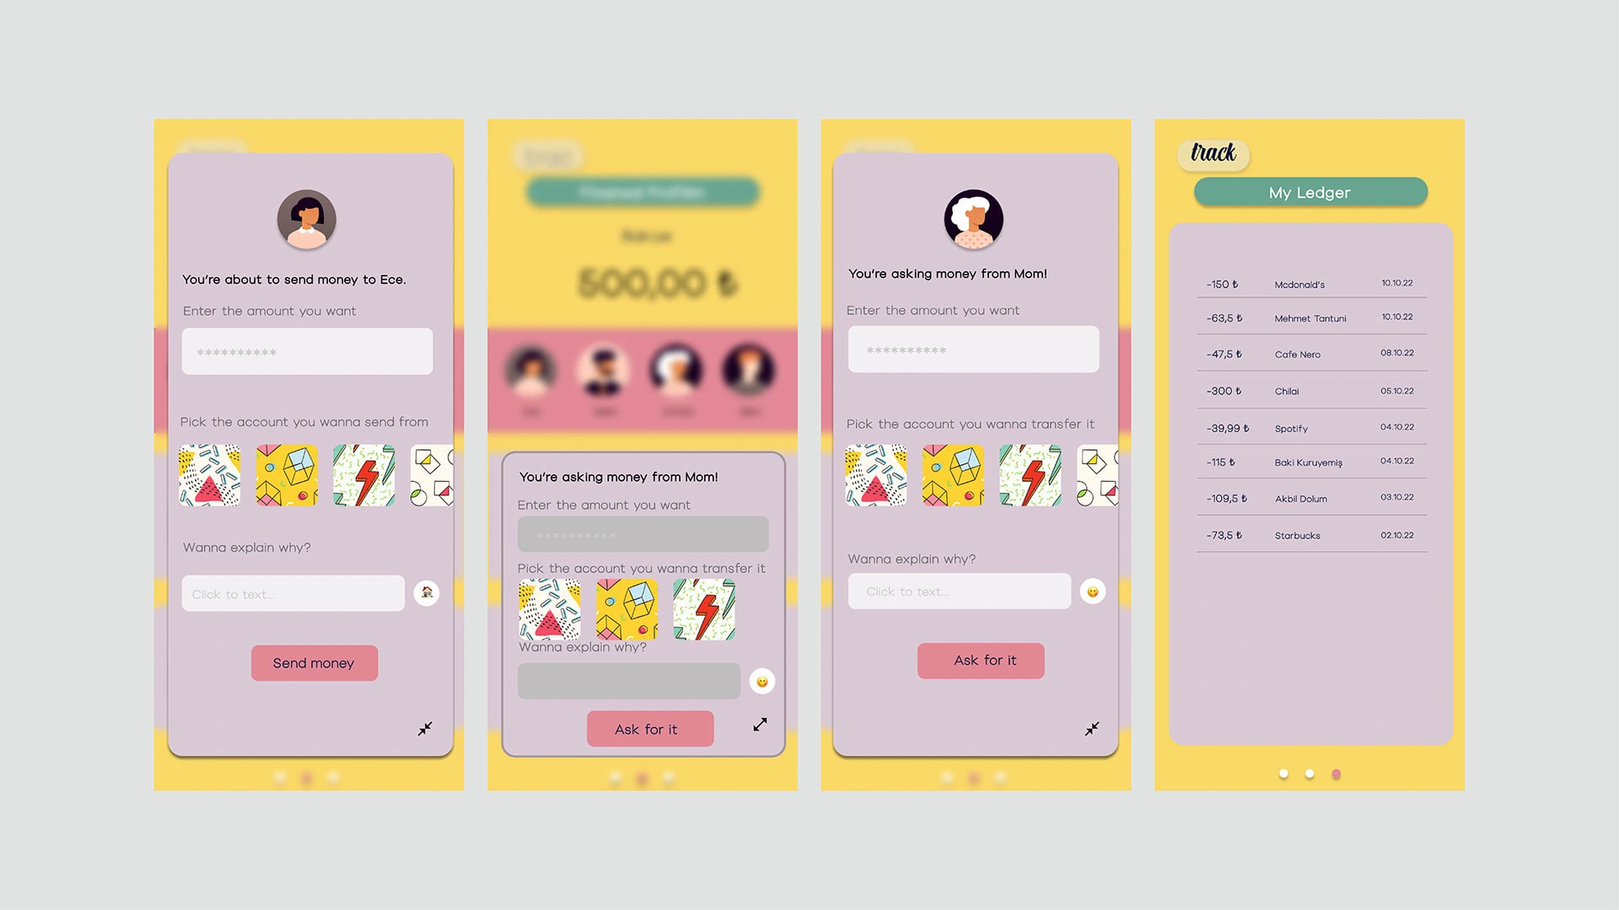Click the send money button

(314, 661)
